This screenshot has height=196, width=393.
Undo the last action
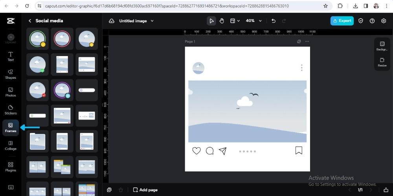coord(274,21)
